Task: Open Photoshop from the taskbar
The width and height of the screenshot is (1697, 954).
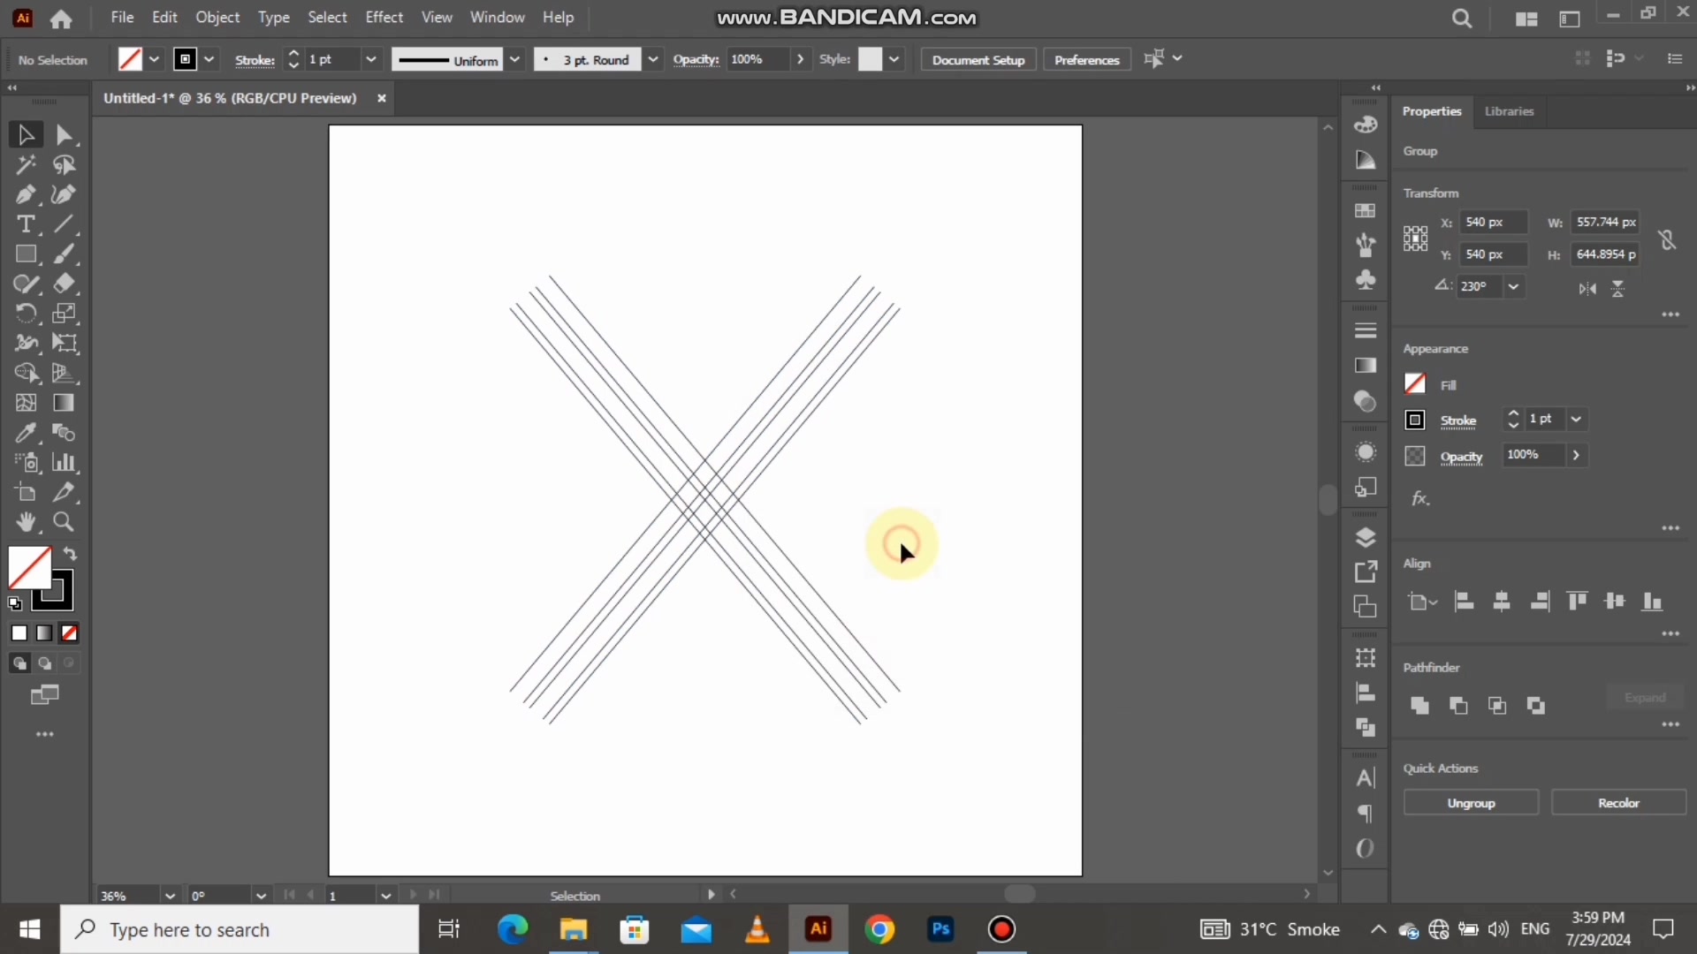Action: 941,929
